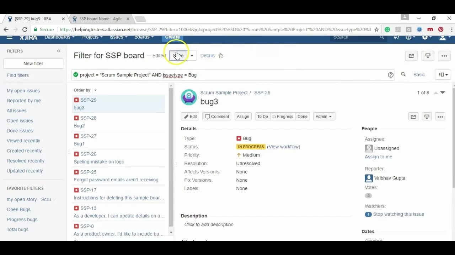Viewport: 455px width, 255px height.
Task: Go to next issue with down arrow
Action: click(x=443, y=92)
